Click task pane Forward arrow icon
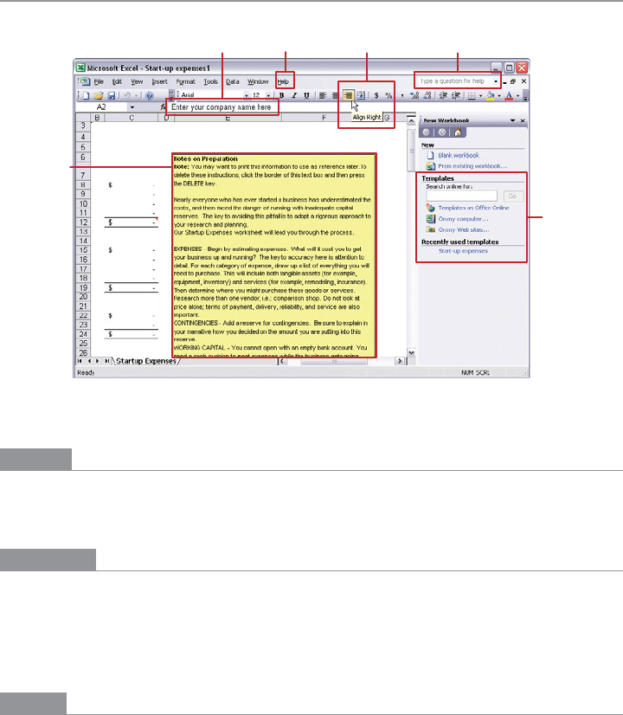Viewport: 623px width, 715px height. tap(441, 132)
